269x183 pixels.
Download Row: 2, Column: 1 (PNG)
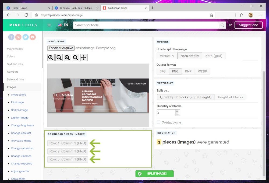pyautogui.click(x=68, y=151)
